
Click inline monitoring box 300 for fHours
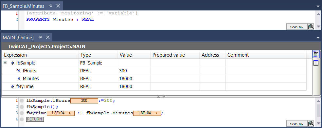(x=84, y=101)
